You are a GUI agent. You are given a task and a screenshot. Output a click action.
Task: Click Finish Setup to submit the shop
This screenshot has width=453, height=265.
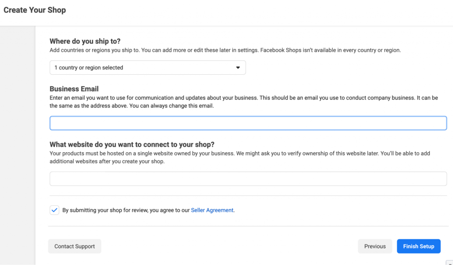[x=418, y=246]
